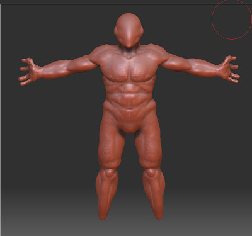Image resolution: width=252 pixels, height=236 pixels.
Task: Click the pointed chin of the head
Action: (x=129, y=44)
